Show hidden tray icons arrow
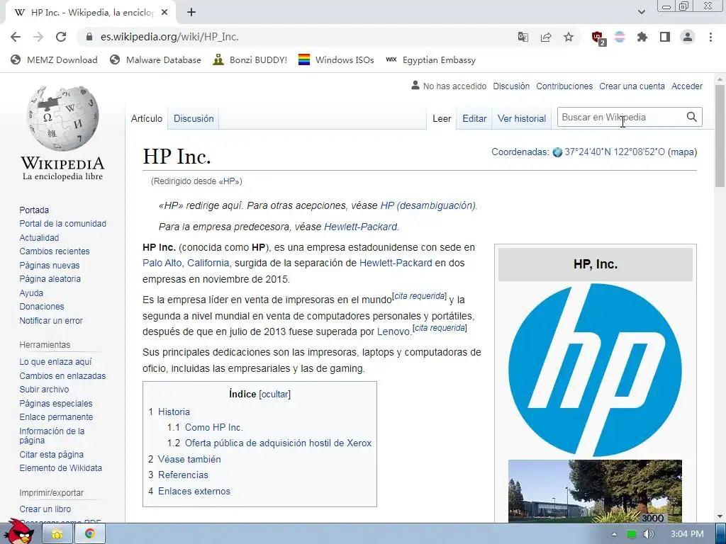Screen dimensions: 726x544 click(614, 534)
